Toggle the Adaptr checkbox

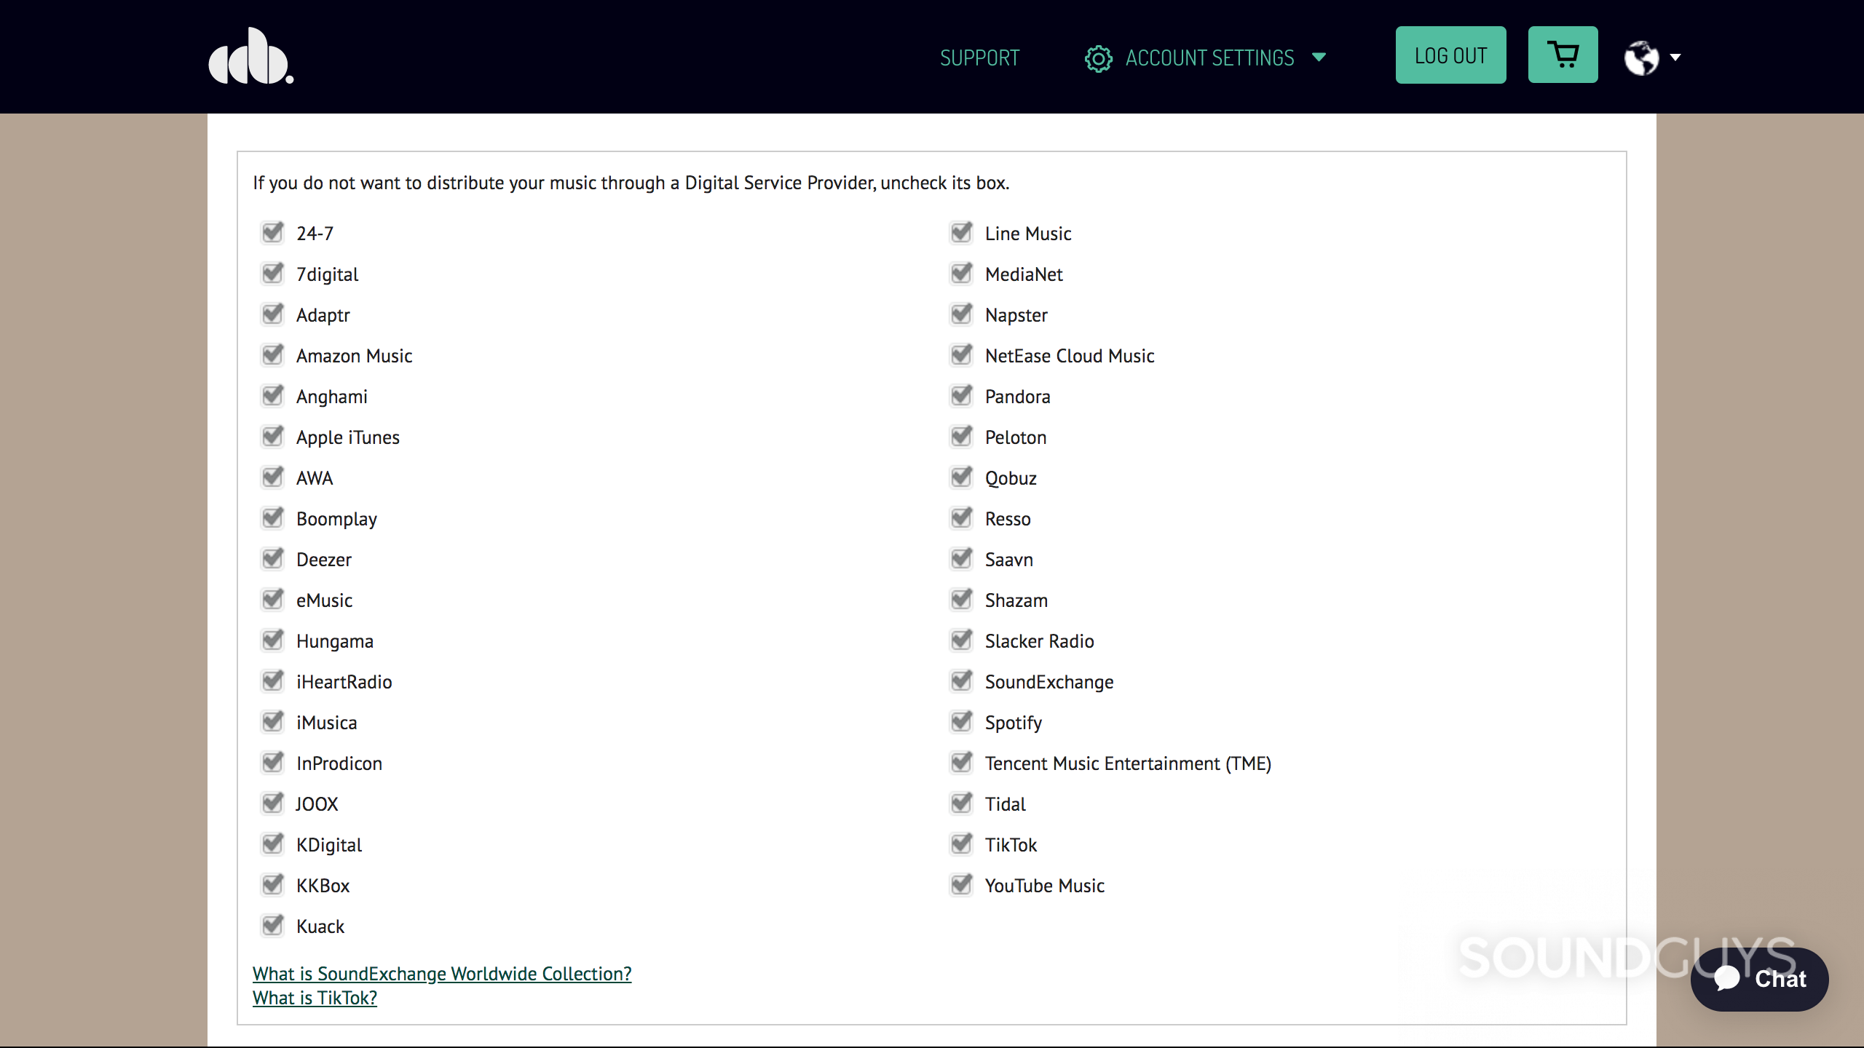pyautogui.click(x=272, y=314)
